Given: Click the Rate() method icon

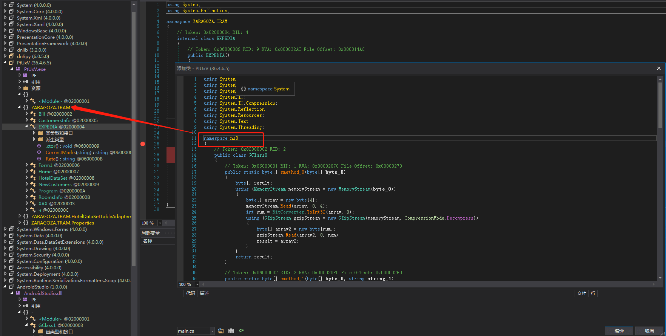Looking at the screenshot, I should 39,159.
